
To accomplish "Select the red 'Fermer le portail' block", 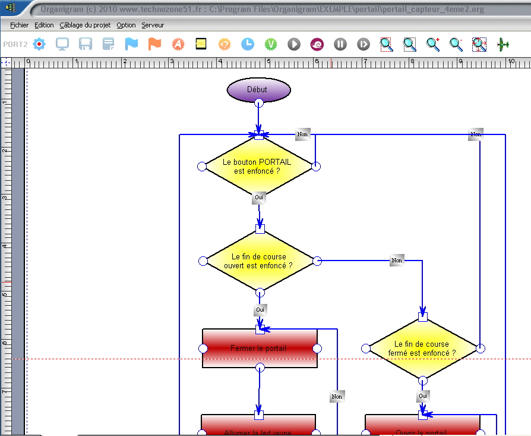I will tap(259, 349).
